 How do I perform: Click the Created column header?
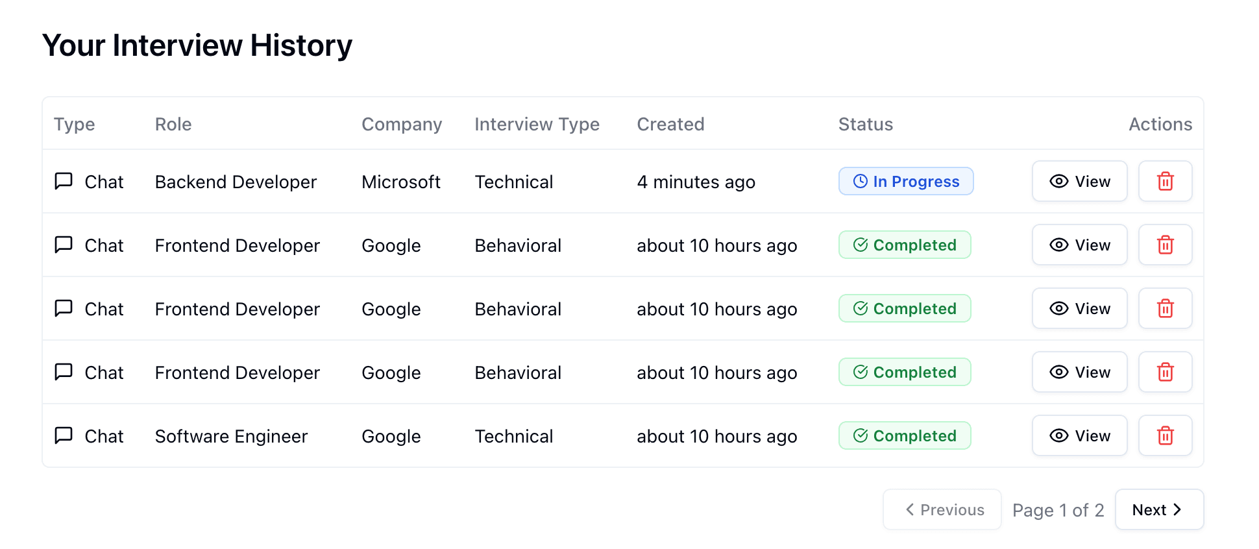click(x=670, y=124)
